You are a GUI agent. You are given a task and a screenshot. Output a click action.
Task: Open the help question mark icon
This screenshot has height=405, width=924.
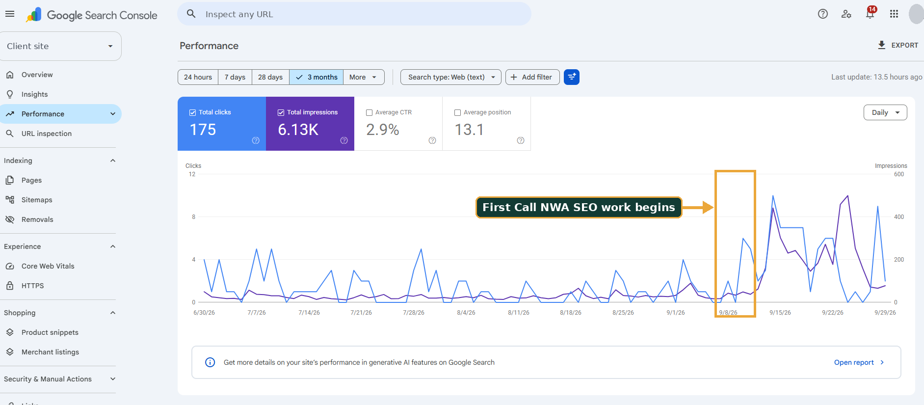[823, 14]
